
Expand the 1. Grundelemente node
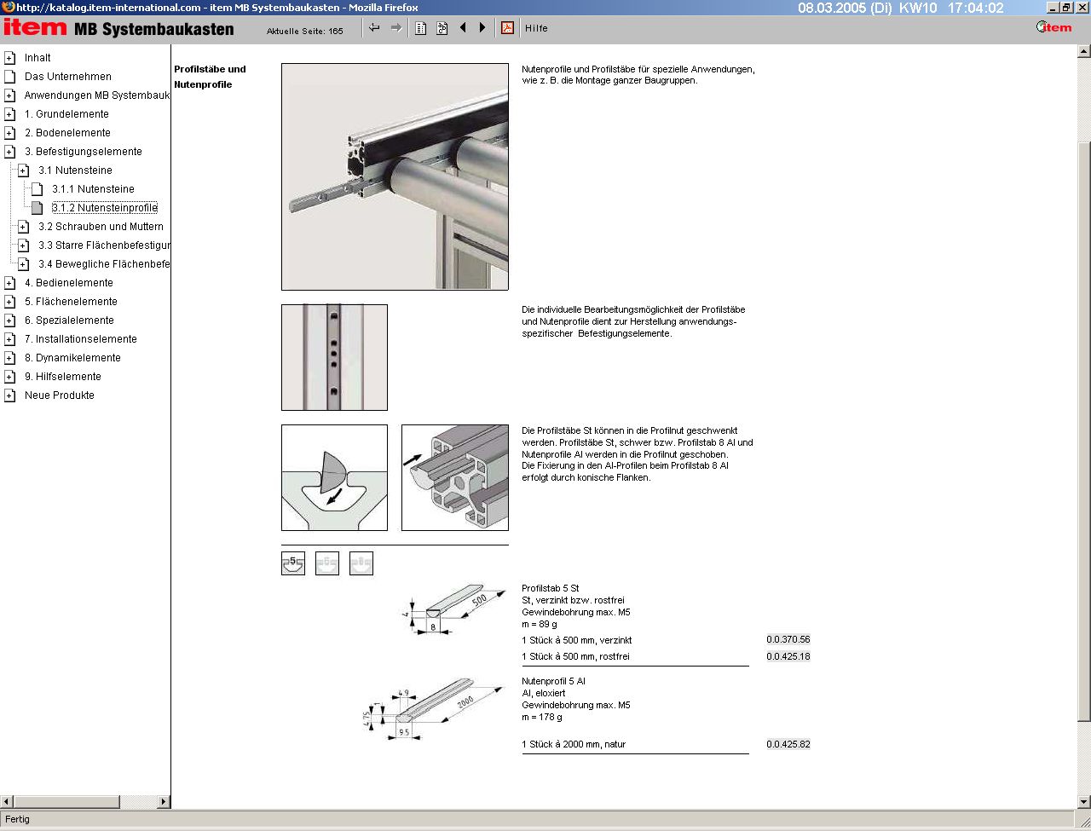tap(9, 114)
